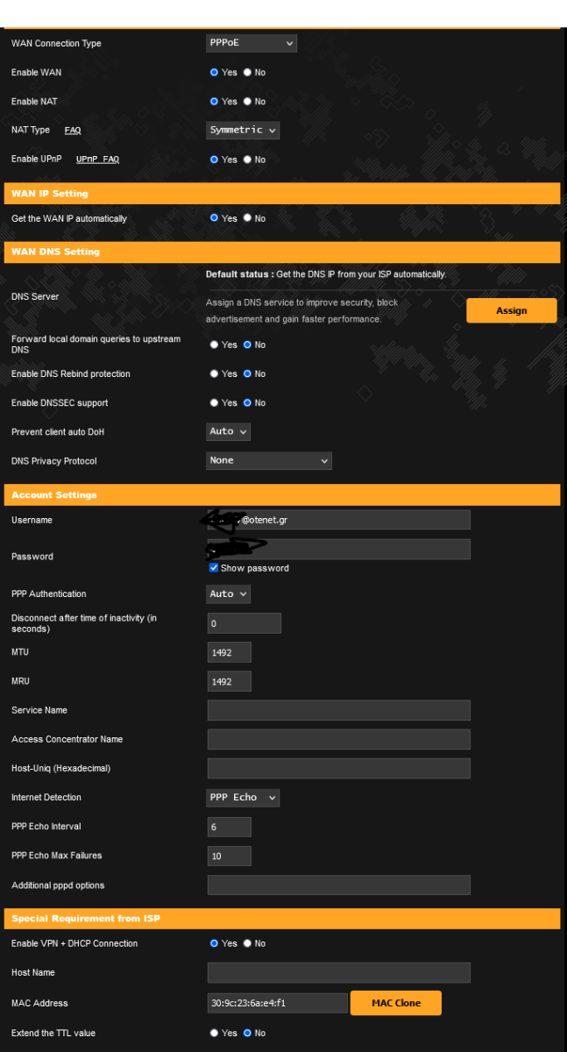Click the MTU input field
The height and width of the screenshot is (1052, 567).
point(230,652)
